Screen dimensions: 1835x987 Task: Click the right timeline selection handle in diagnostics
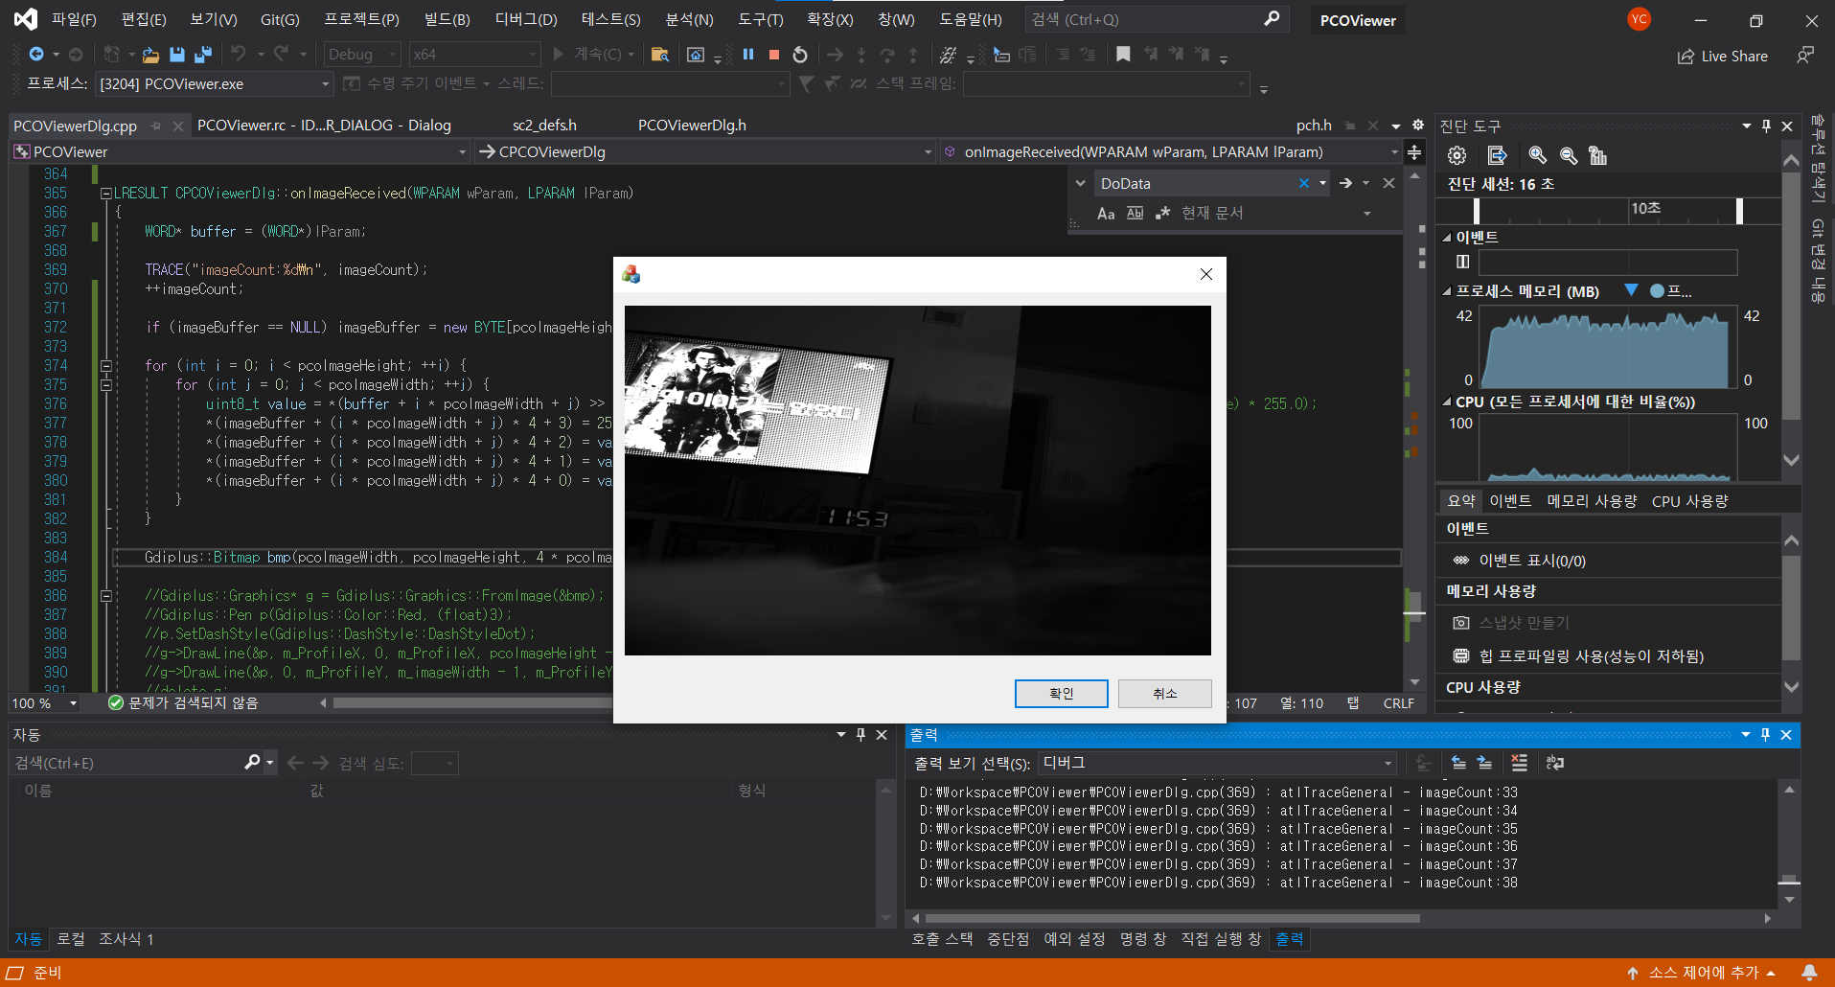[1739, 211]
